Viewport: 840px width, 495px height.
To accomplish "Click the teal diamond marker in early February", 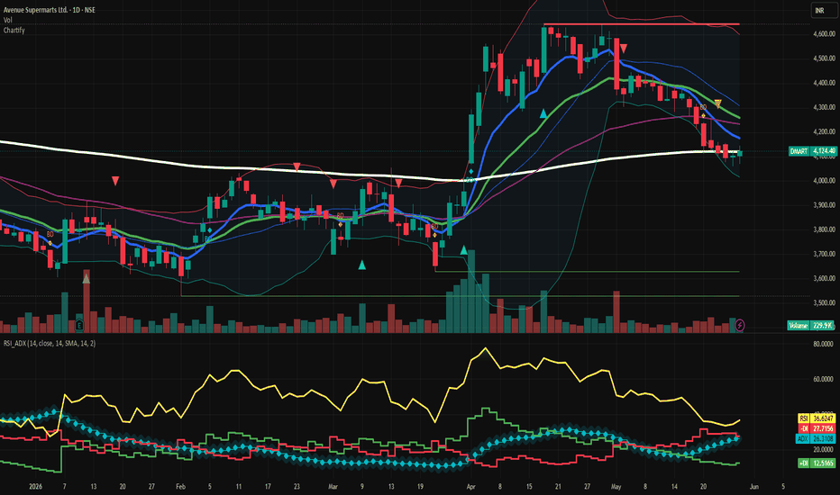I will pos(210,230).
